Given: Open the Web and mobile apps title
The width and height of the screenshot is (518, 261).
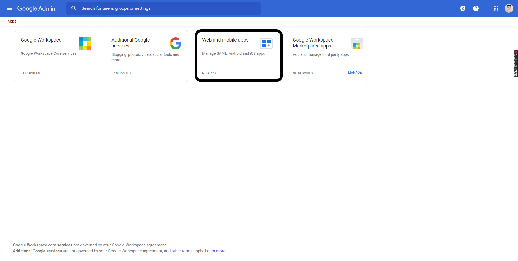Looking at the screenshot, I should click(x=225, y=40).
